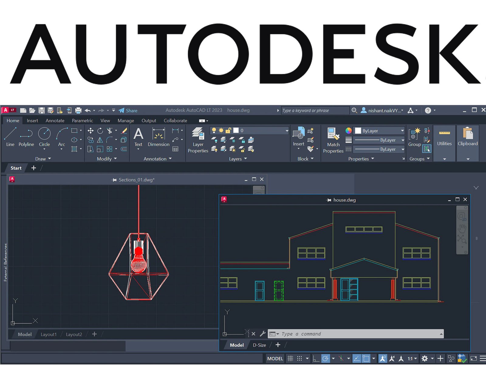This screenshot has height=365, width=486.
Task: Select the Line drawing tool
Action: tap(10, 137)
